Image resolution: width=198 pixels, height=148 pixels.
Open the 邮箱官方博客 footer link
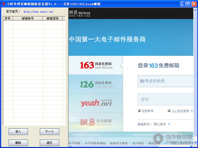(119, 143)
